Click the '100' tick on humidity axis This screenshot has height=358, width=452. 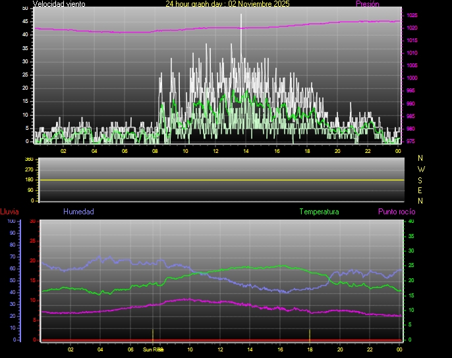pos(11,222)
